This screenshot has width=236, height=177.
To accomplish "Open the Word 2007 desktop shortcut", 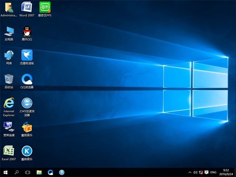I will 27,7.
